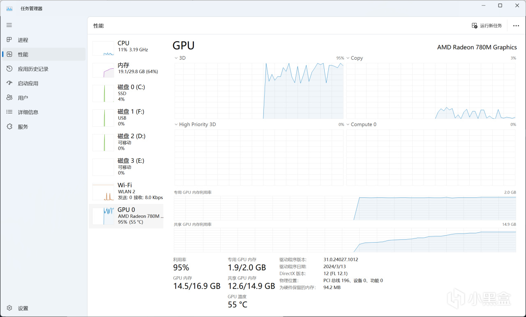This screenshot has width=526, height=317.
Task: Click the 14.5/16.9 GB GPU memory value
Action: (197, 286)
